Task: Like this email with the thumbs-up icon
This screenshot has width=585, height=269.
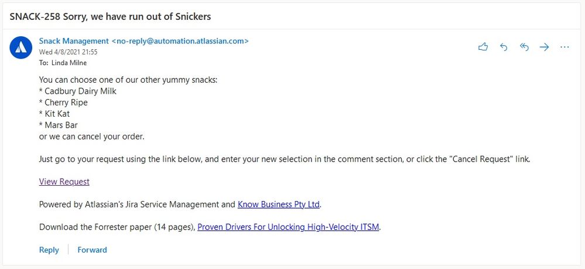Action: coord(483,47)
